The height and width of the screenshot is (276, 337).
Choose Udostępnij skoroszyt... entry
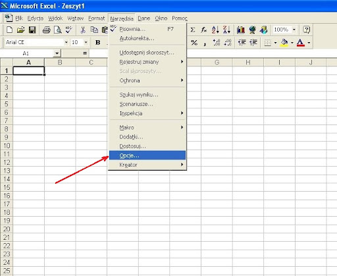pyautogui.click(x=147, y=53)
